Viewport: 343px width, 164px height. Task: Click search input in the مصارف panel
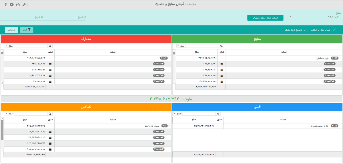coord(31,46)
